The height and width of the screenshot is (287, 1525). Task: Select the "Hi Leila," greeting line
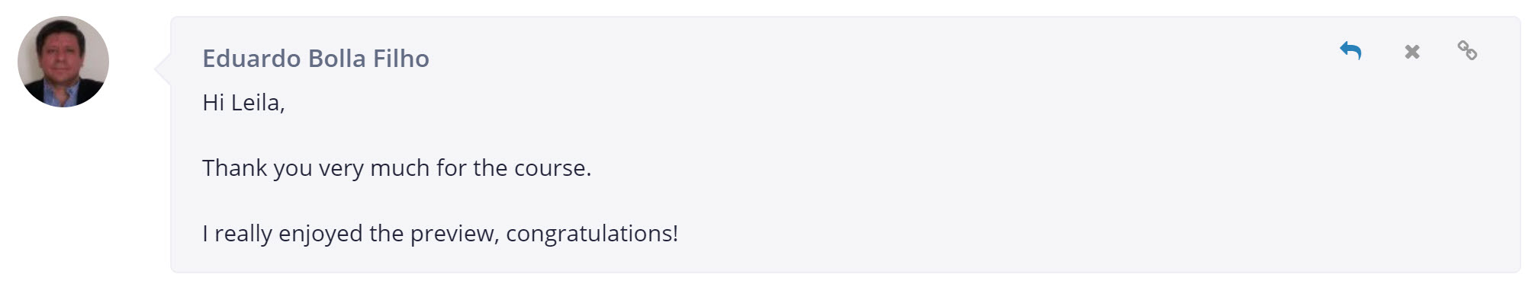coord(243,103)
